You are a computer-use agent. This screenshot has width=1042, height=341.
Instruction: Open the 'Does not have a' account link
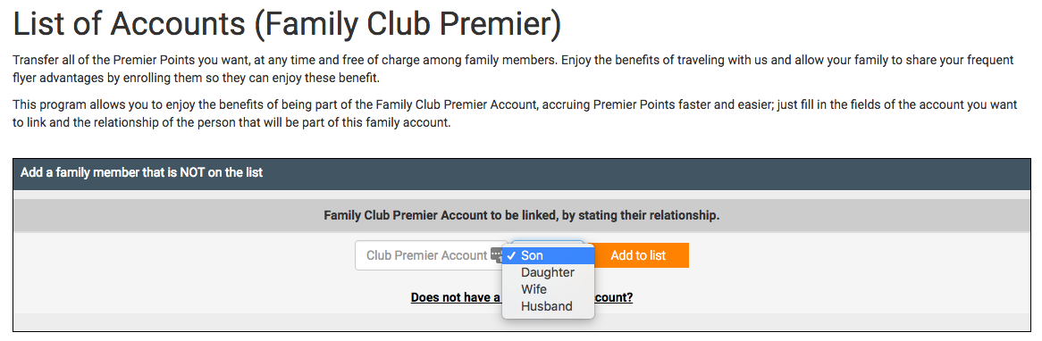[455, 297]
